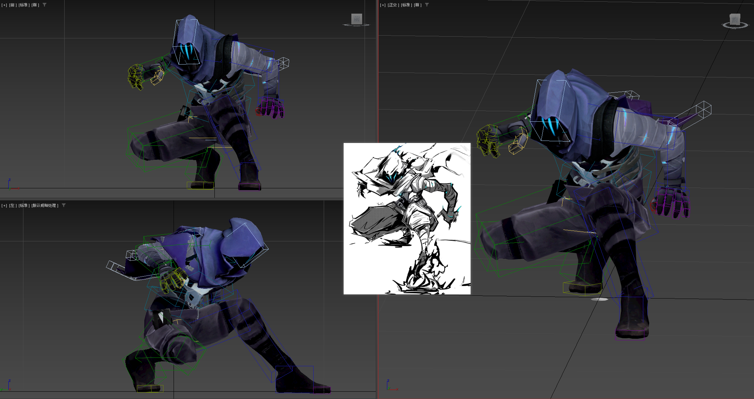Select the black-and-white concept sketch reference image
The image size is (754, 399).
[x=407, y=219]
